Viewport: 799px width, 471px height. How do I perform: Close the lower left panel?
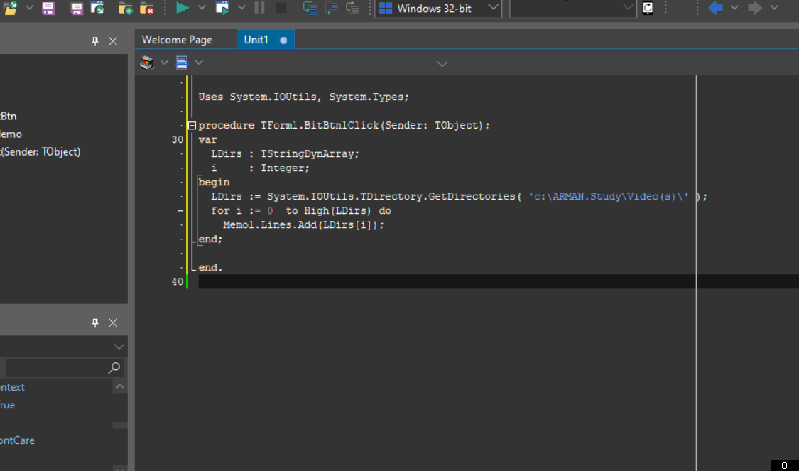tap(113, 323)
